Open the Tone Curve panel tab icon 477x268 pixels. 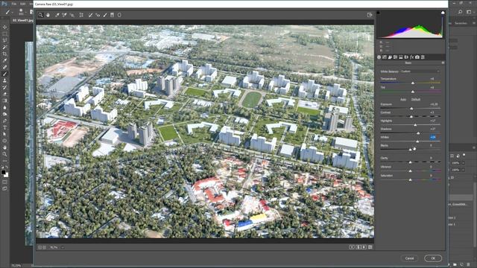(385, 57)
